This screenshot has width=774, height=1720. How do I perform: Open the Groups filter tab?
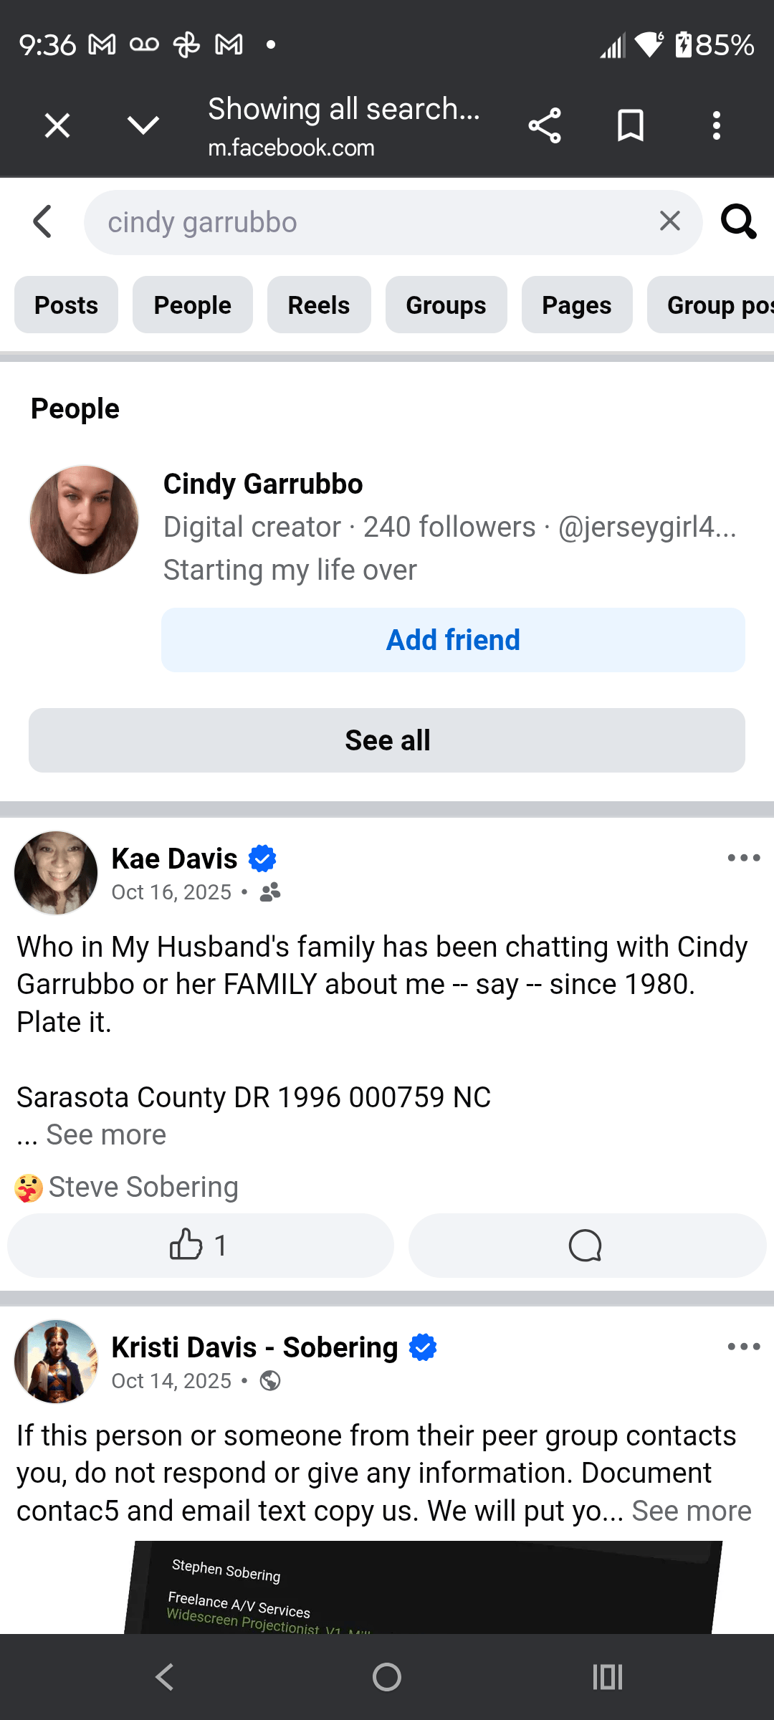click(x=446, y=305)
